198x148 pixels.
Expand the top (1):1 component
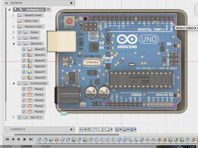14,117
